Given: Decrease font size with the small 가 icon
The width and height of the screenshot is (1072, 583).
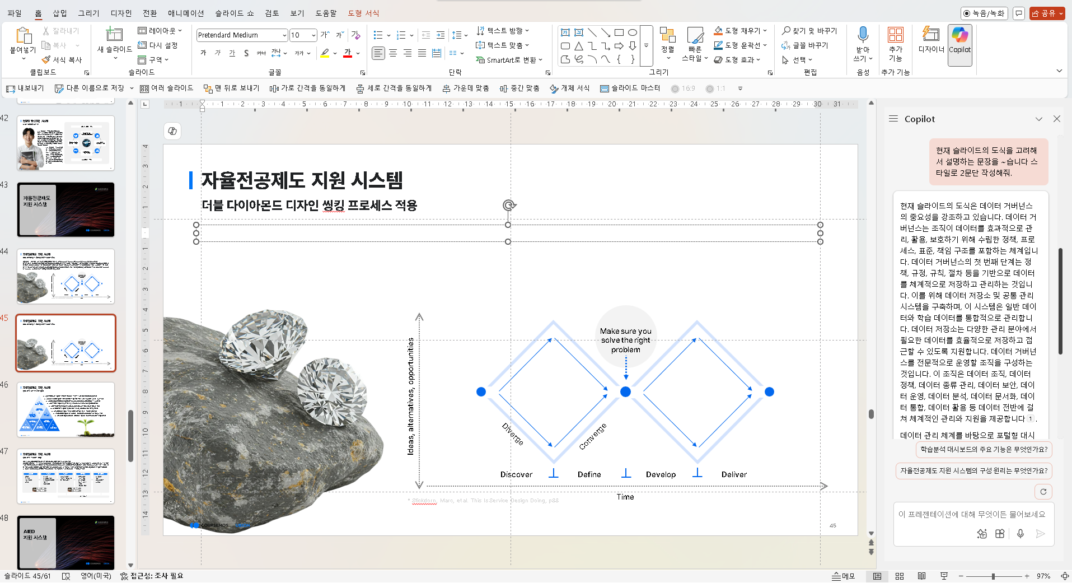Looking at the screenshot, I should click(x=339, y=35).
